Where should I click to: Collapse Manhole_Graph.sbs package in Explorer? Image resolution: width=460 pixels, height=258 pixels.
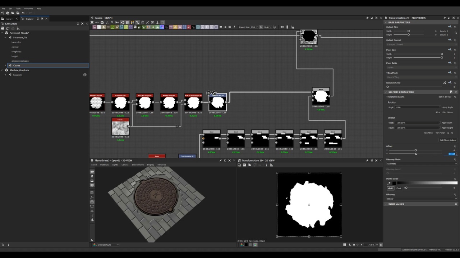[2, 70]
